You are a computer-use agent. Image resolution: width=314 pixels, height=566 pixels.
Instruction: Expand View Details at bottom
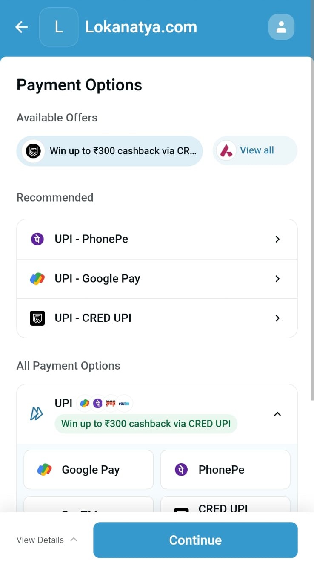[x=47, y=540]
